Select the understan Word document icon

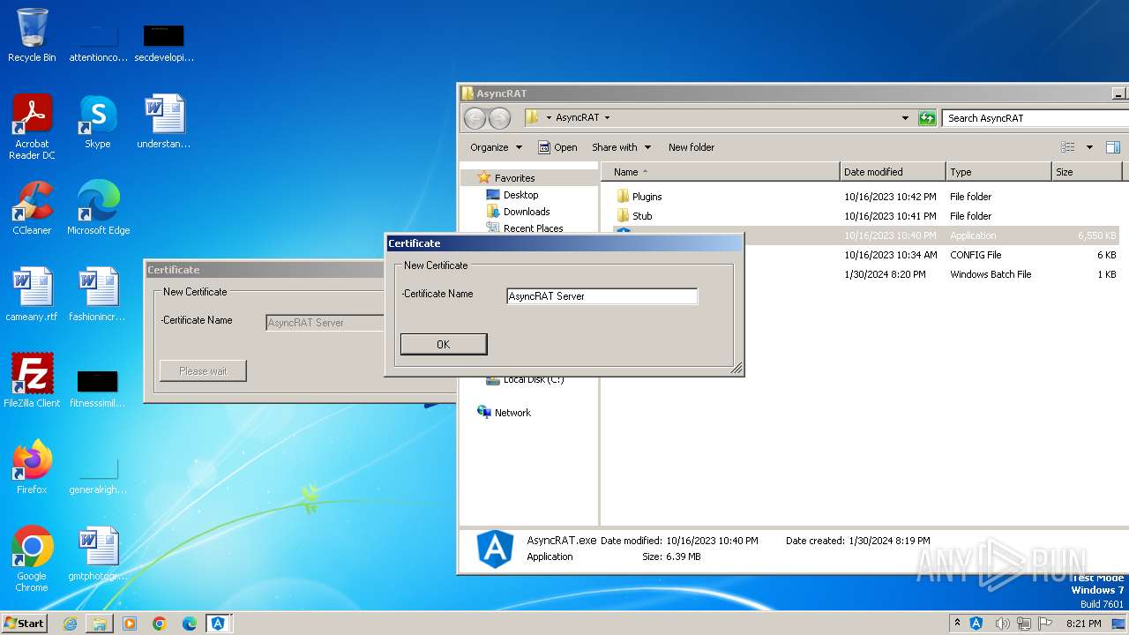click(164, 121)
